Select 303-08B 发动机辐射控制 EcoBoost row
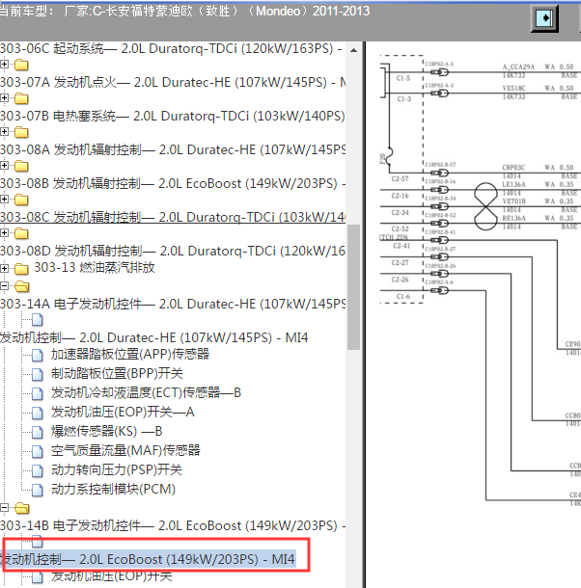The width and height of the screenshot is (581, 588). point(173,183)
